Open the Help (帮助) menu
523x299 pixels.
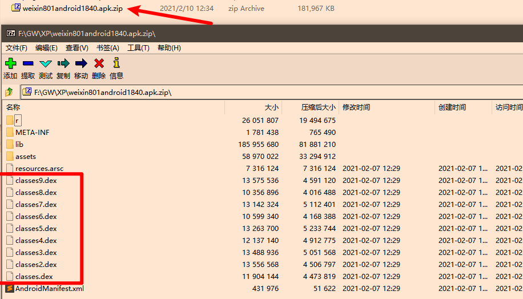[169, 48]
